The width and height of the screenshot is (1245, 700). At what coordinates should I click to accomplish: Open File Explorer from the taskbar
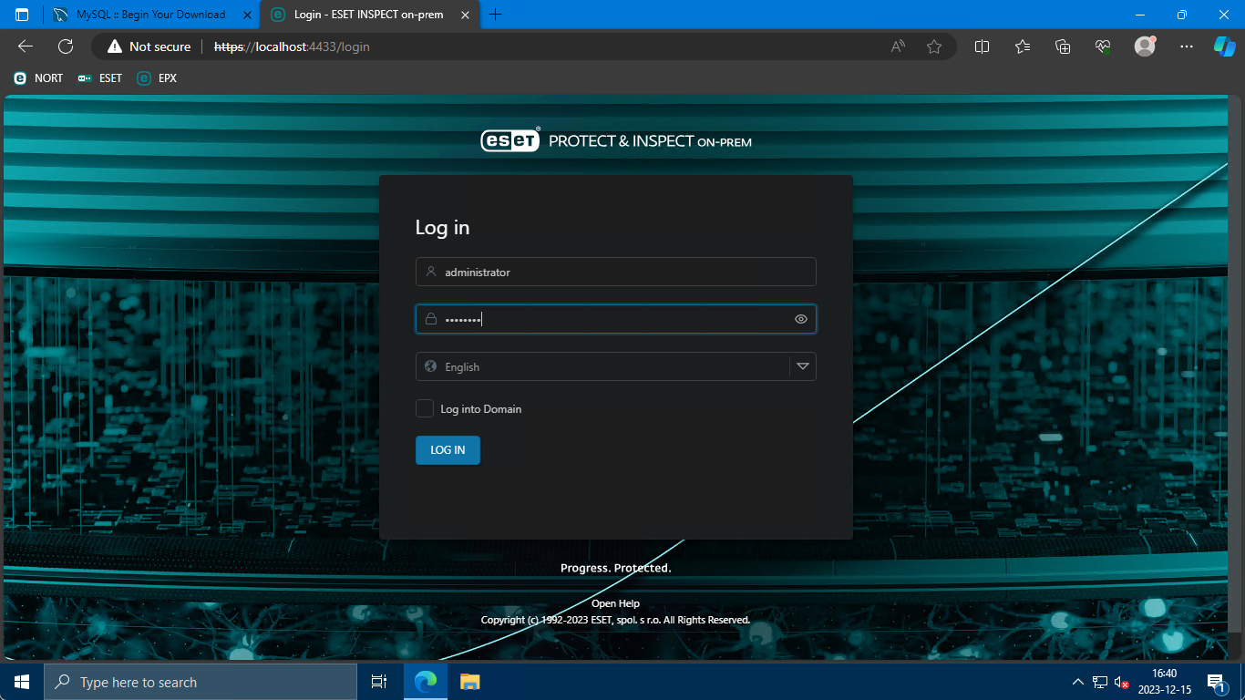469,682
